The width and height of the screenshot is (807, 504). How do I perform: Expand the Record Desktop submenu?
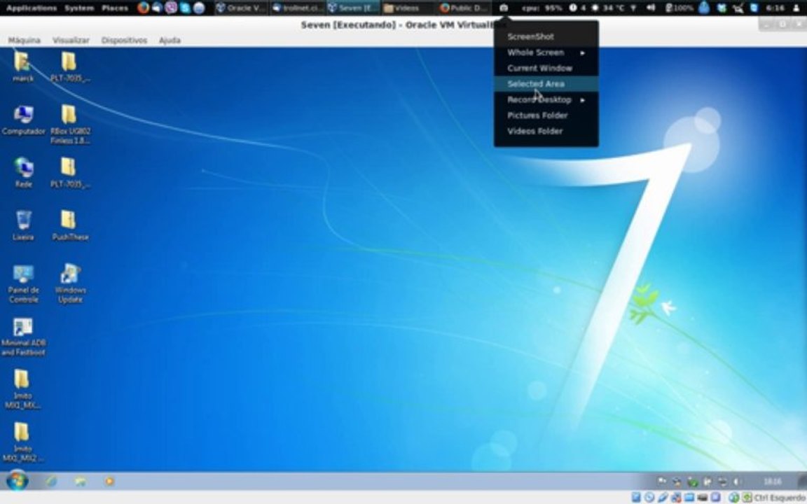(546, 100)
